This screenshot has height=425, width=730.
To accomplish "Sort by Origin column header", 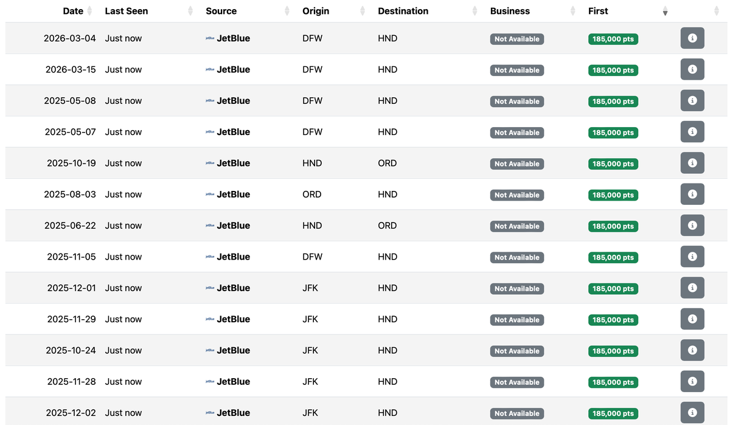I will [x=316, y=11].
